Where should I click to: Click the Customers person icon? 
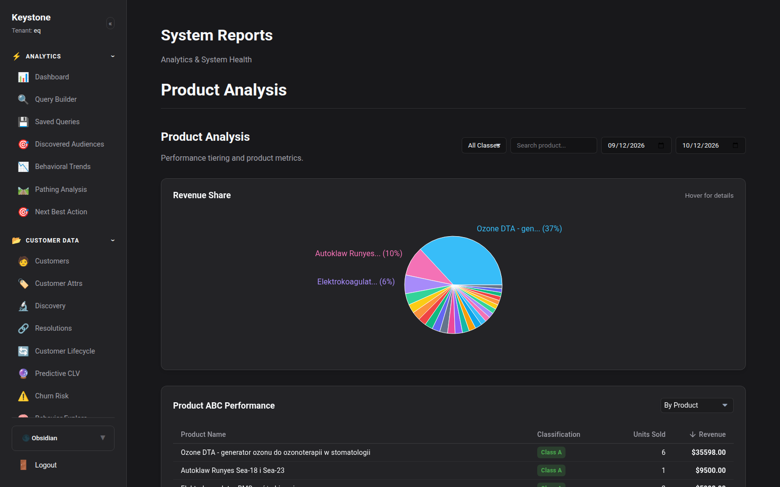[x=23, y=261]
